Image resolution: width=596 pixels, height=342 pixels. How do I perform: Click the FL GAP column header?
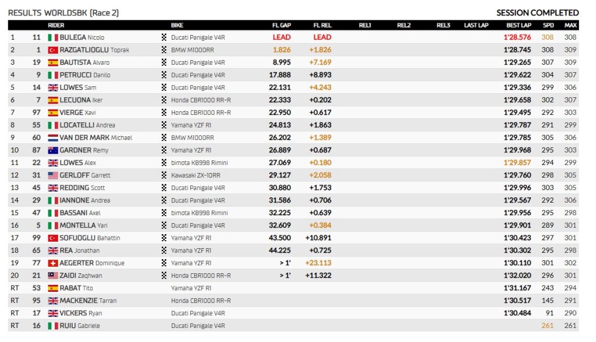(x=282, y=25)
